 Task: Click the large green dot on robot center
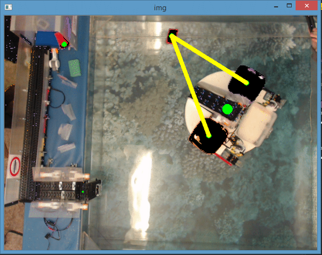pyautogui.click(x=227, y=109)
